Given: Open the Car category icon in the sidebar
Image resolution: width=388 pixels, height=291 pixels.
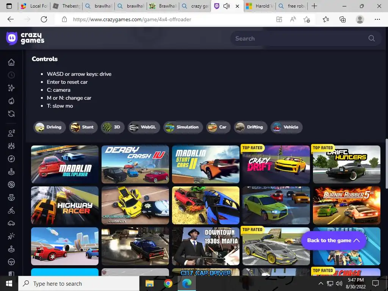Looking at the screenshot, I should point(11,223).
